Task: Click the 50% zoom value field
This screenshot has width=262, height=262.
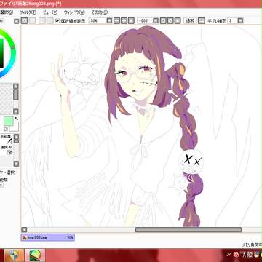Action: 98,21
